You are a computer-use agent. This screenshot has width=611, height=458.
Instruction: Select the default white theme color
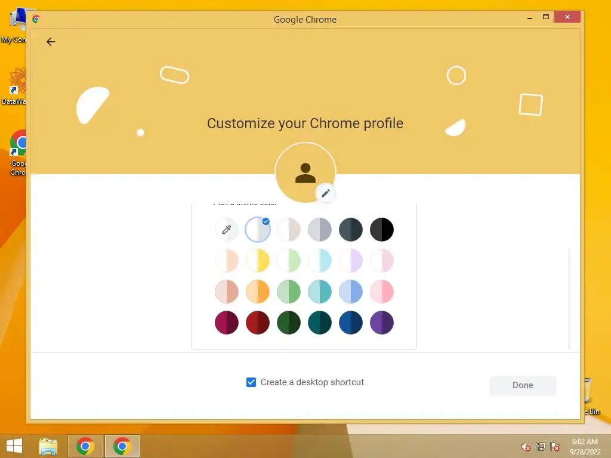coord(258,230)
